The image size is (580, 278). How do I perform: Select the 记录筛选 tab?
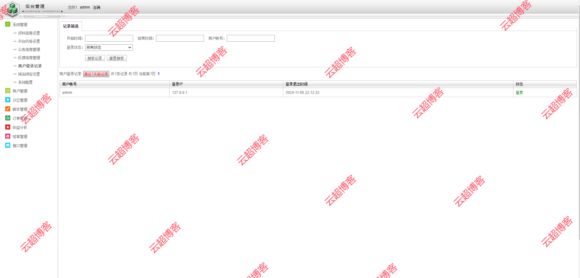pyautogui.click(x=71, y=26)
